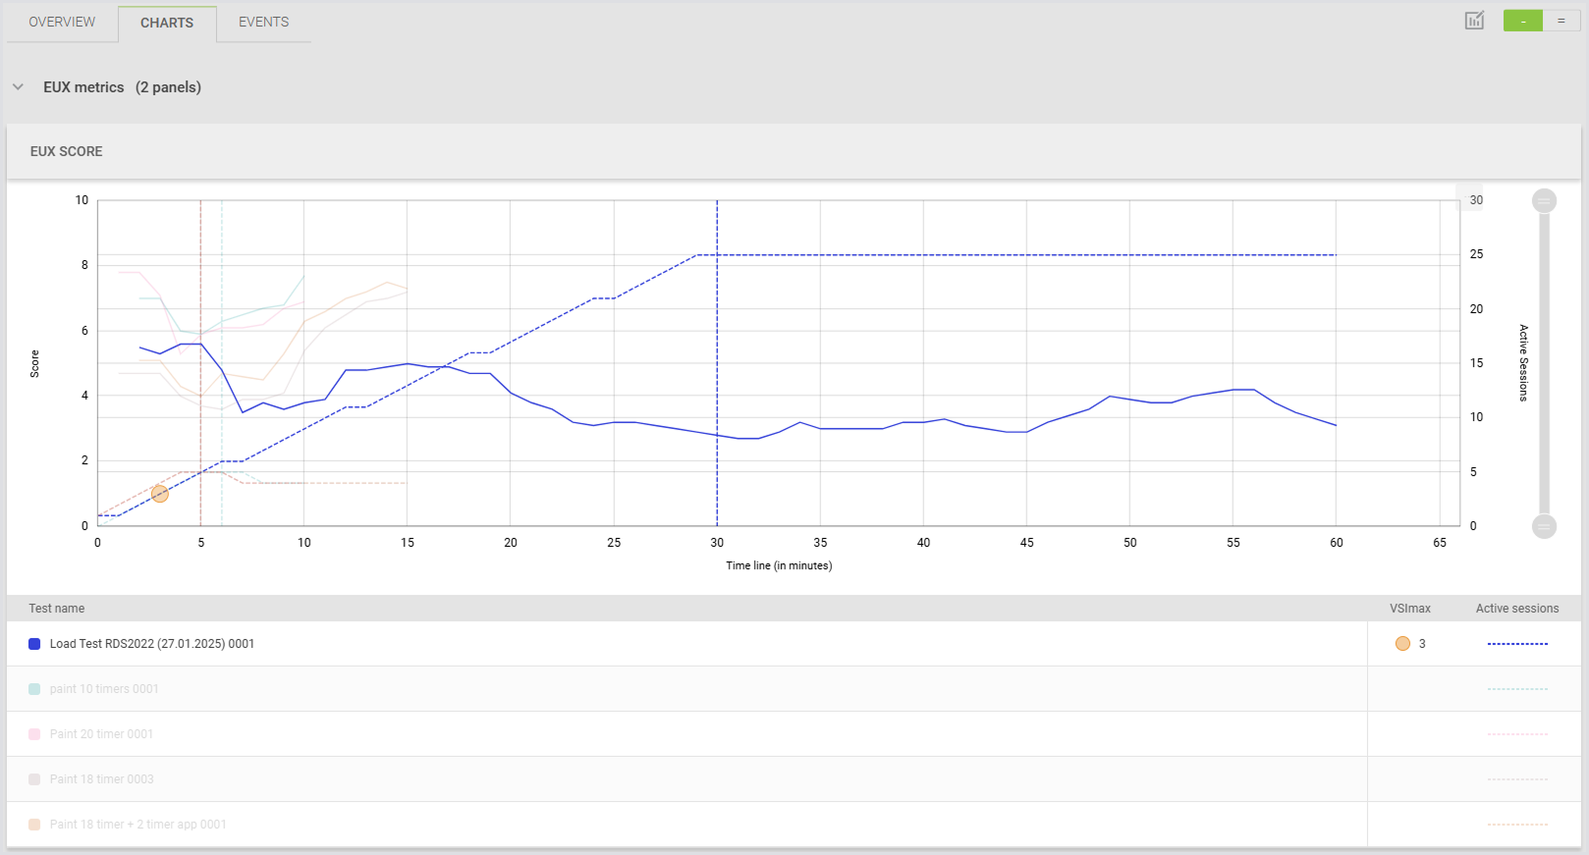Enable Paint 20 timer 0001 test
The height and width of the screenshot is (855, 1589).
click(101, 734)
